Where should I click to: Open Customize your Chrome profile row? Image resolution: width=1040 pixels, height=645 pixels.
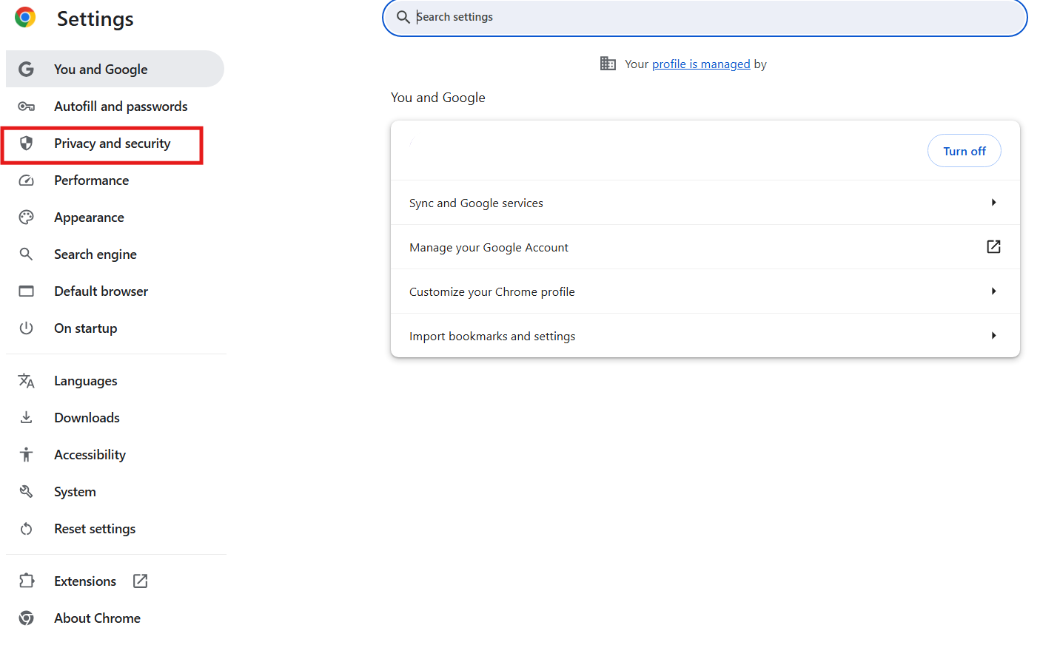tap(705, 291)
